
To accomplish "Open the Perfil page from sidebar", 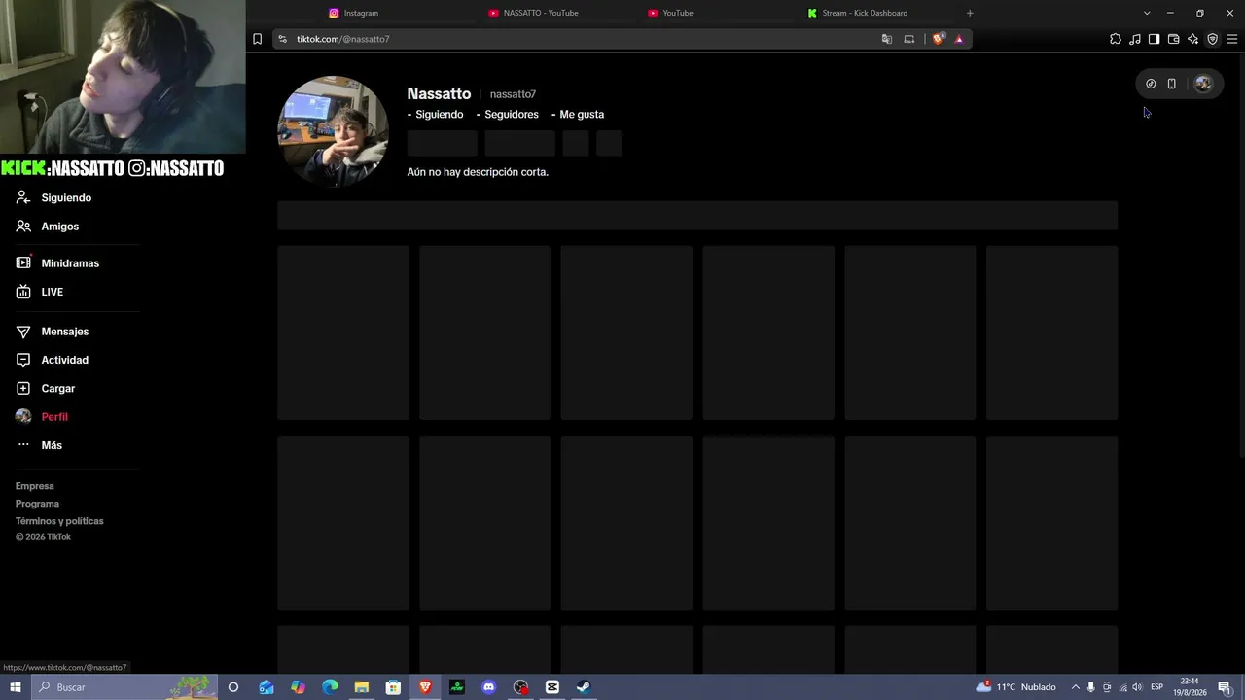I will click(x=54, y=417).
